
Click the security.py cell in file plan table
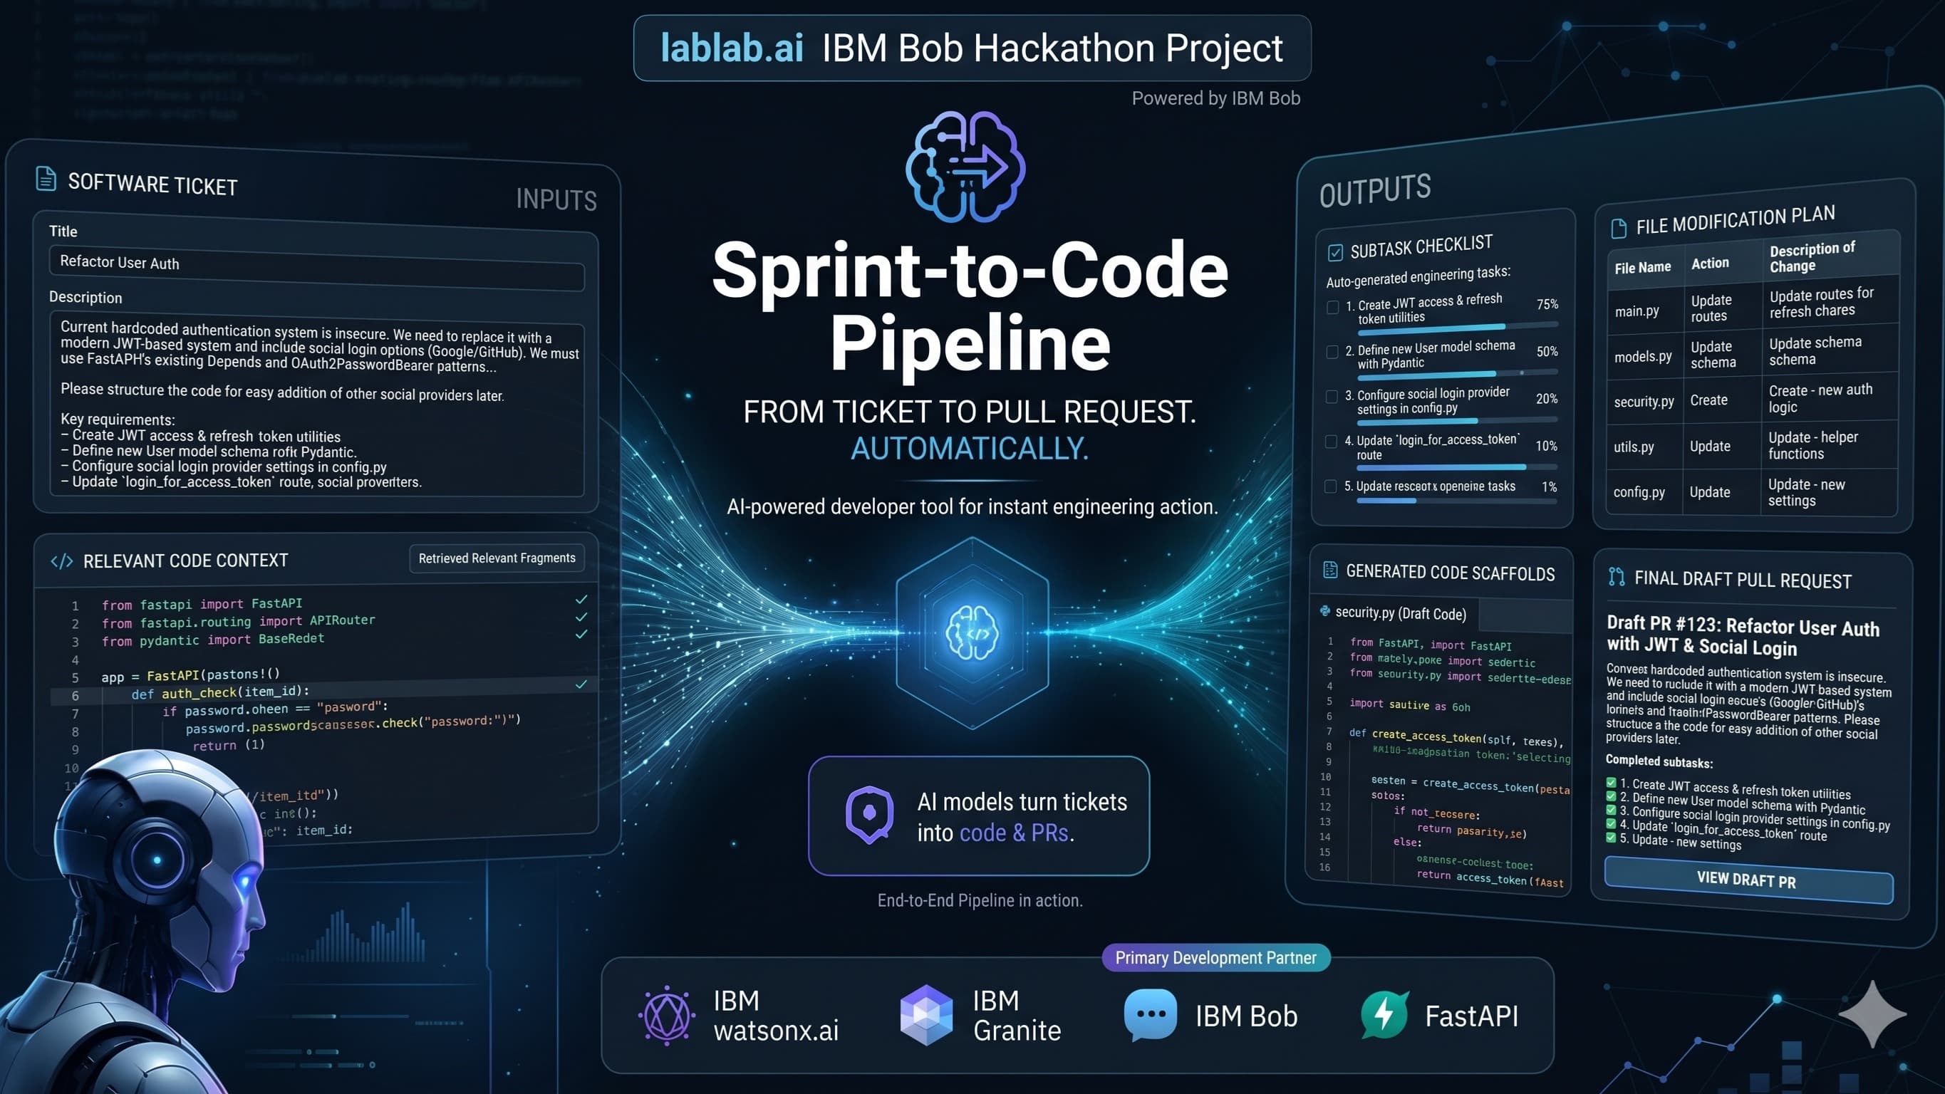coord(1644,401)
